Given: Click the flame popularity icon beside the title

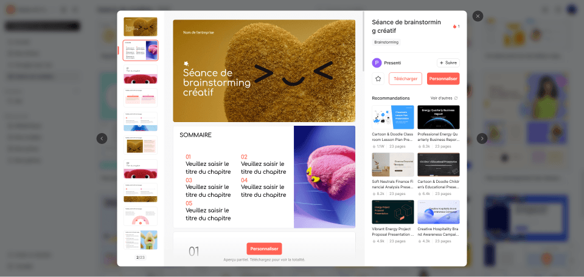Looking at the screenshot, I should click(x=454, y=26).
